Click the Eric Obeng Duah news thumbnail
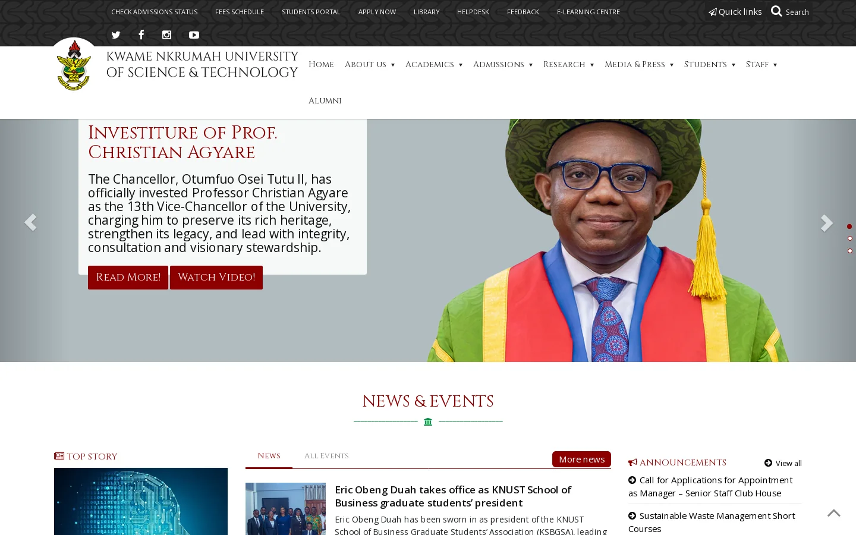The height and width of the screenshot is (535, 856). [x=285, y=509]
